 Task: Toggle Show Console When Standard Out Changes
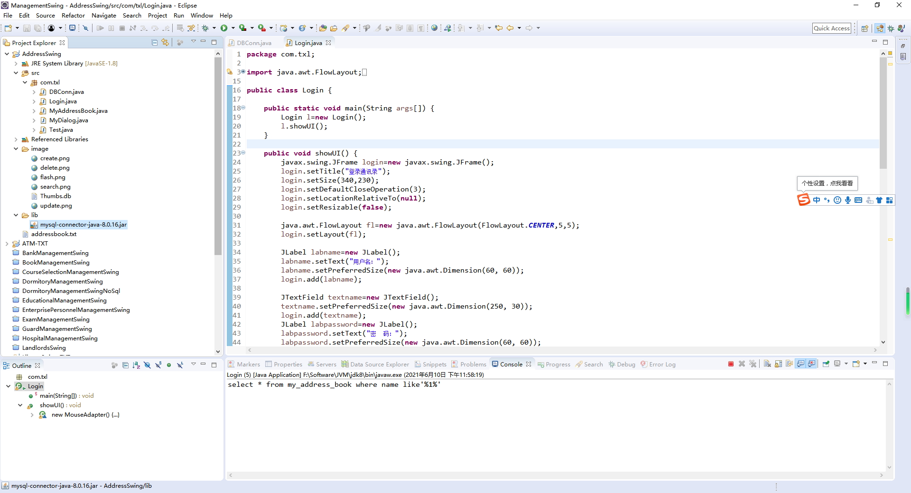click(x=800, y=364)
